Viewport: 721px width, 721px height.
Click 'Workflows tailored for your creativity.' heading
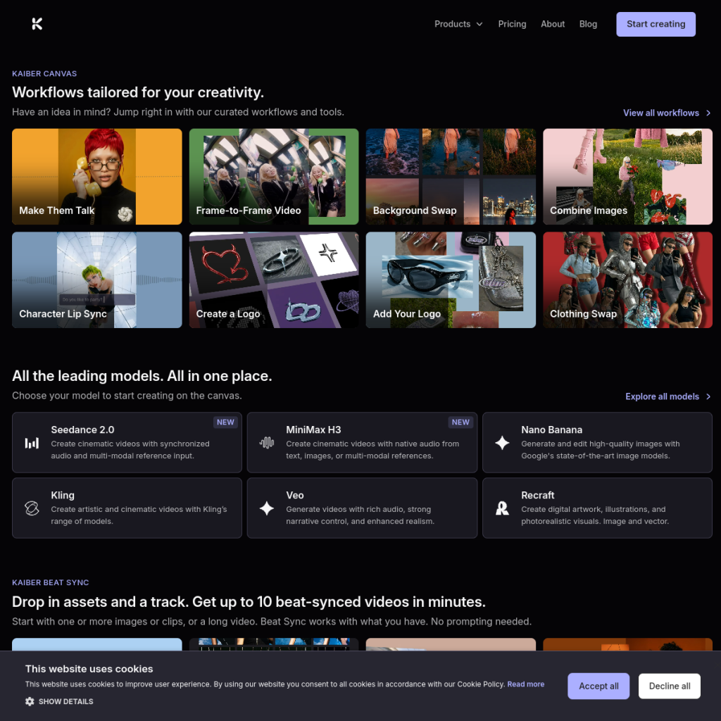click(138, 92)
